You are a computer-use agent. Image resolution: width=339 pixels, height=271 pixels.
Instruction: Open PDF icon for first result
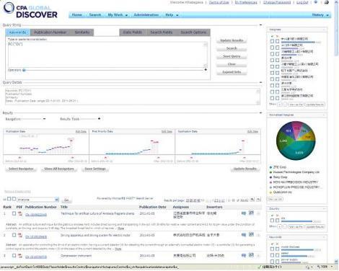20,213
